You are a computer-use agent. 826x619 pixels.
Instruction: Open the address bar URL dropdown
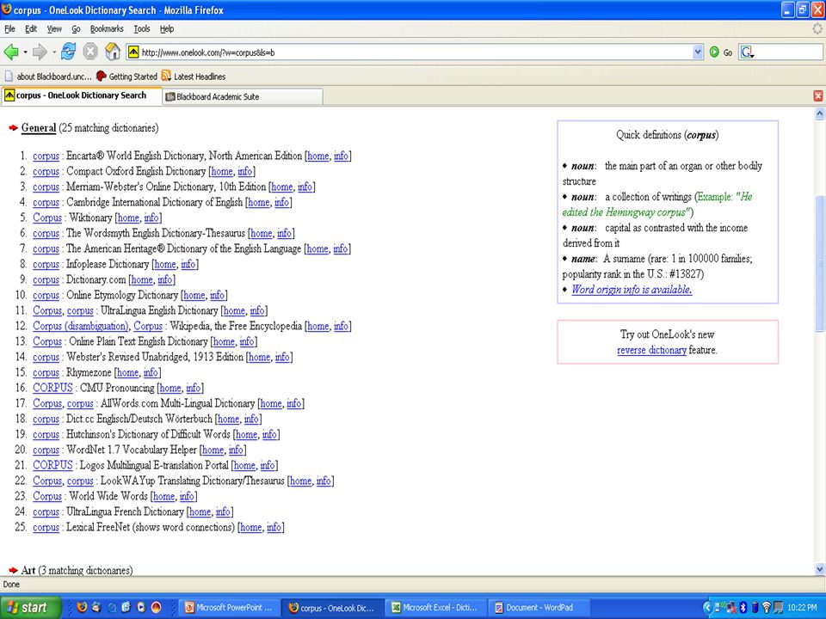pyautogui.click(x=698, y=52)
